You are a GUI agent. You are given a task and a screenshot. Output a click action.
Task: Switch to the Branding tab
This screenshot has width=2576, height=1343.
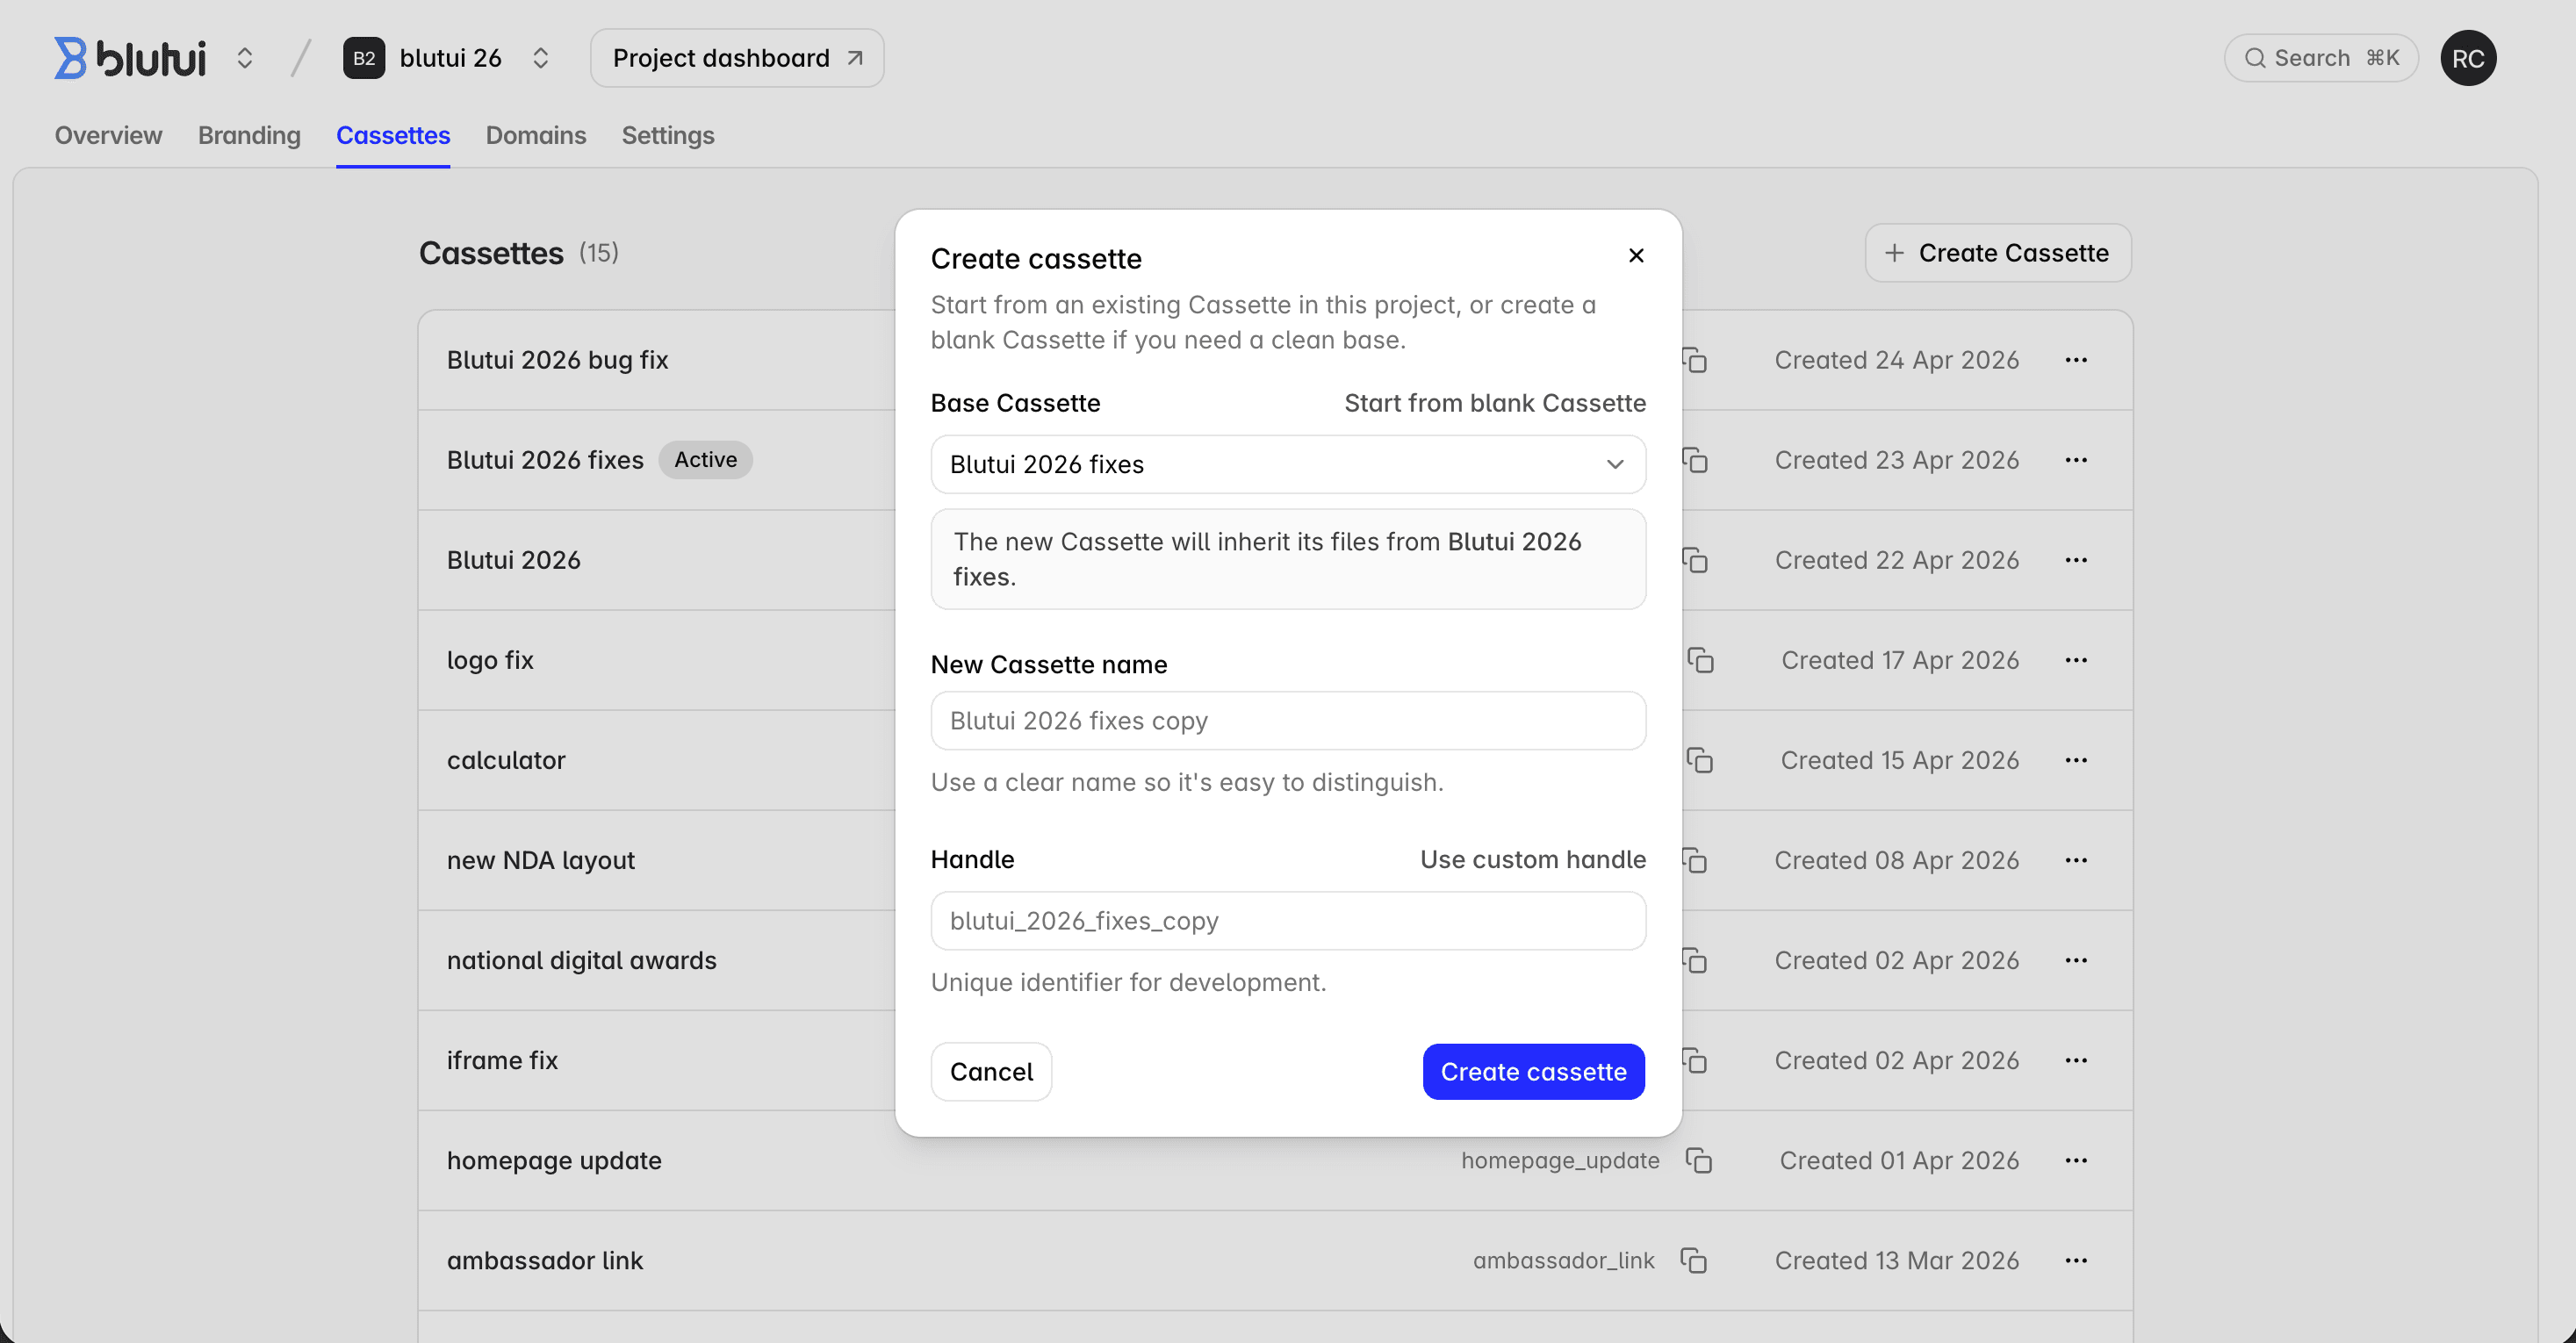coord(249,135)
